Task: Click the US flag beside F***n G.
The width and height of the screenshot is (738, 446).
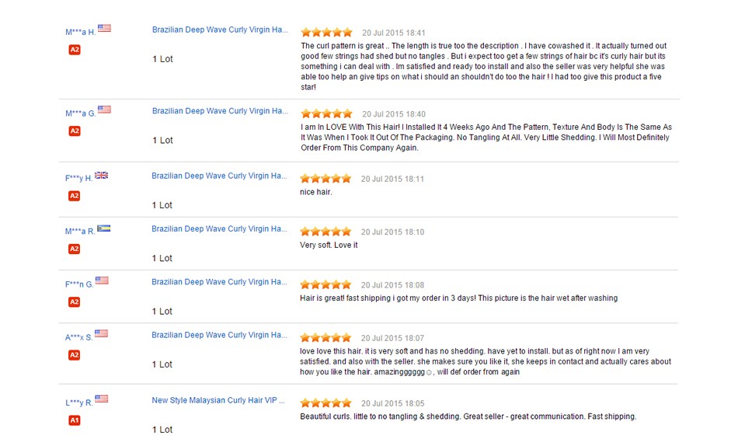Action: point(102,280)
